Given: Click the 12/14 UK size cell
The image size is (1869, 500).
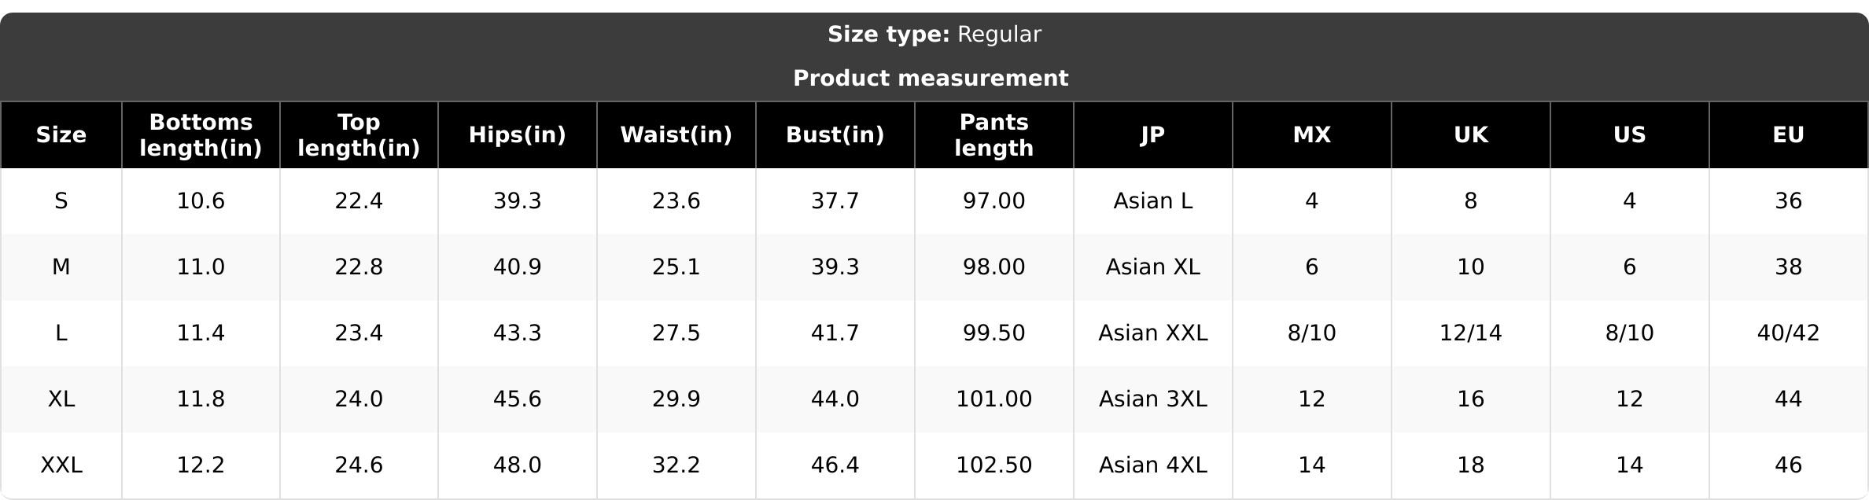Looking at the screenshot, I should (1471, 333).
